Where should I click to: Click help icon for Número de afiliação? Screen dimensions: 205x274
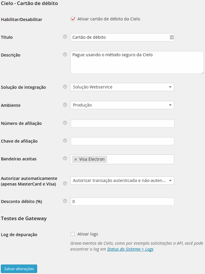[x=65, y=123]
